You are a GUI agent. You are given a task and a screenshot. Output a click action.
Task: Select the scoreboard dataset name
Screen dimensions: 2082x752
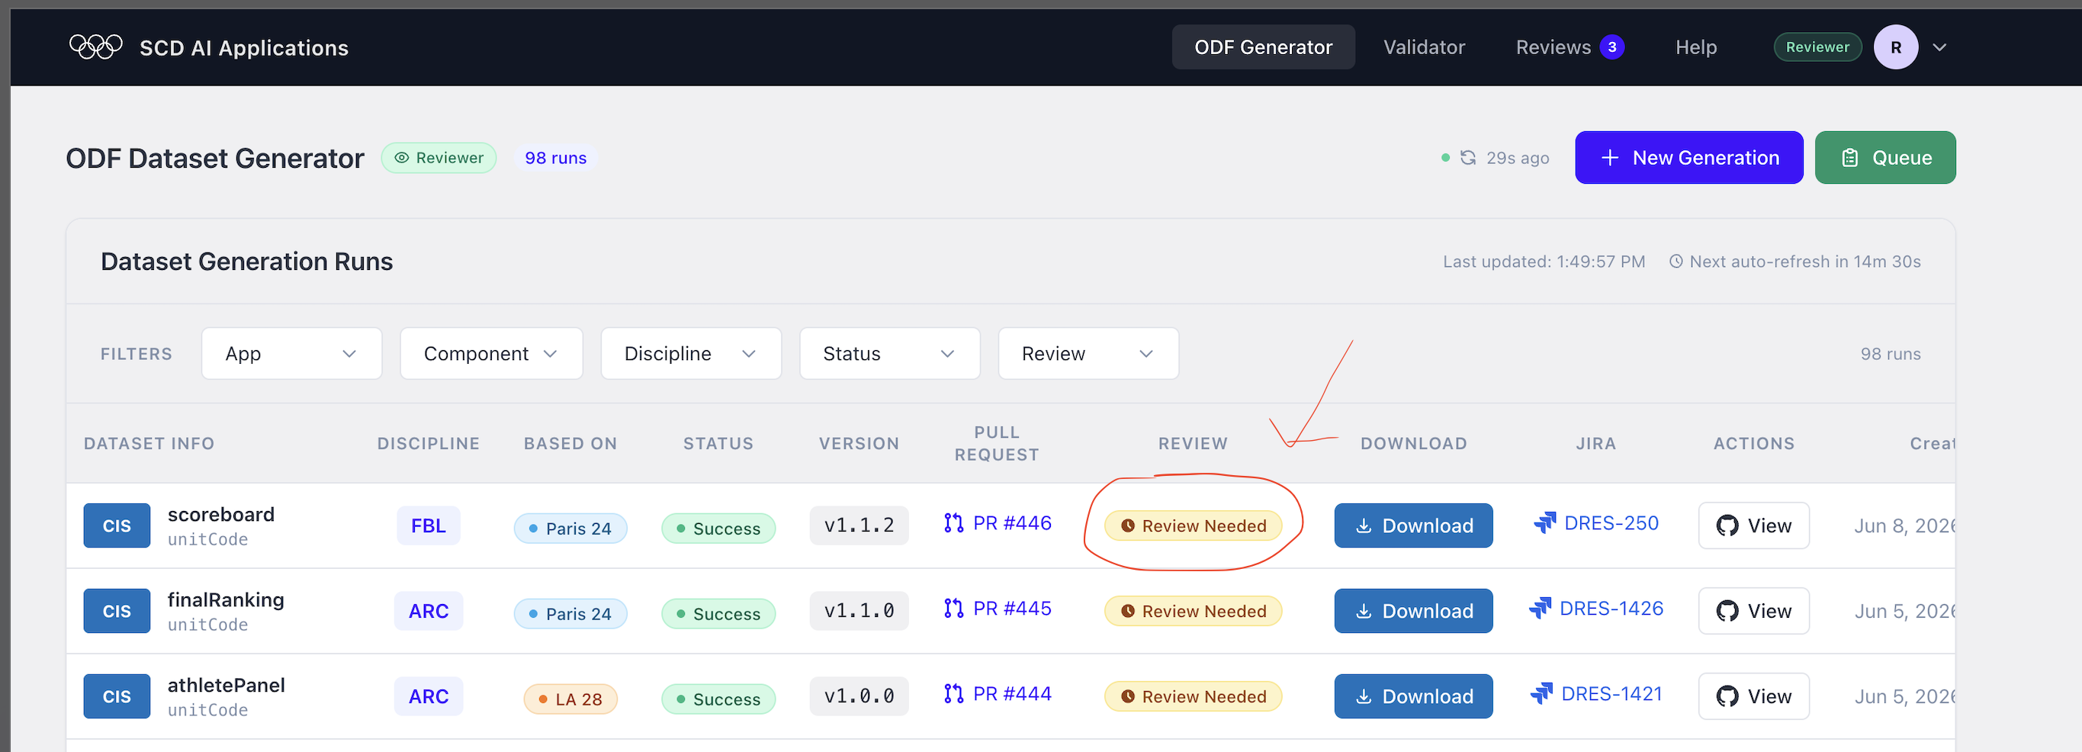pos(220,514)
